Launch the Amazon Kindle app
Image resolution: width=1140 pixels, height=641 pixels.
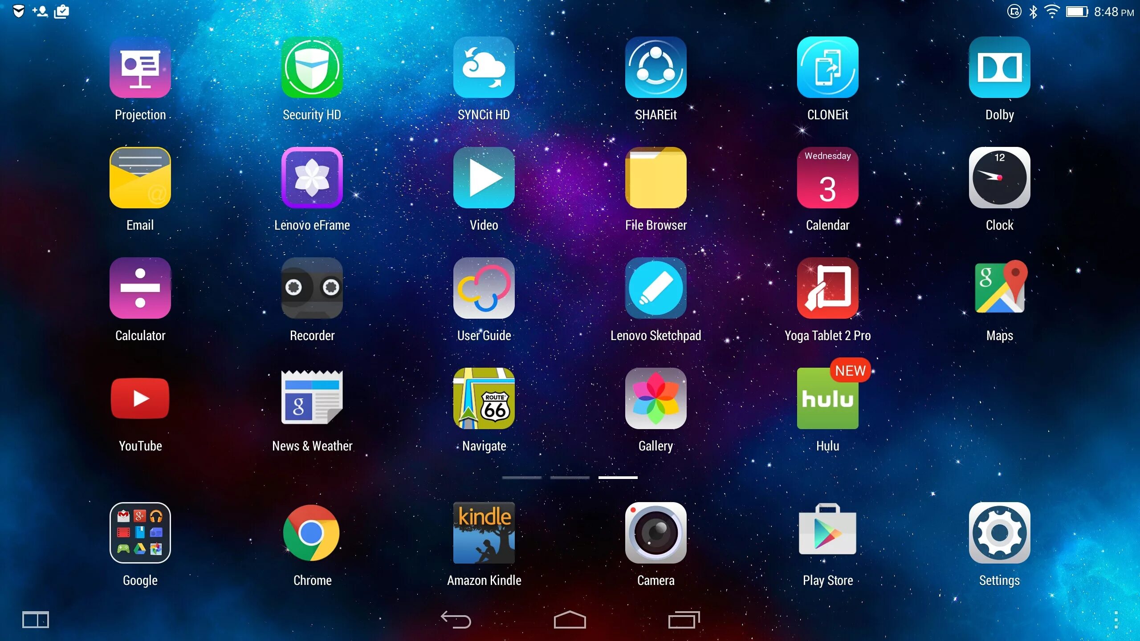484,532
